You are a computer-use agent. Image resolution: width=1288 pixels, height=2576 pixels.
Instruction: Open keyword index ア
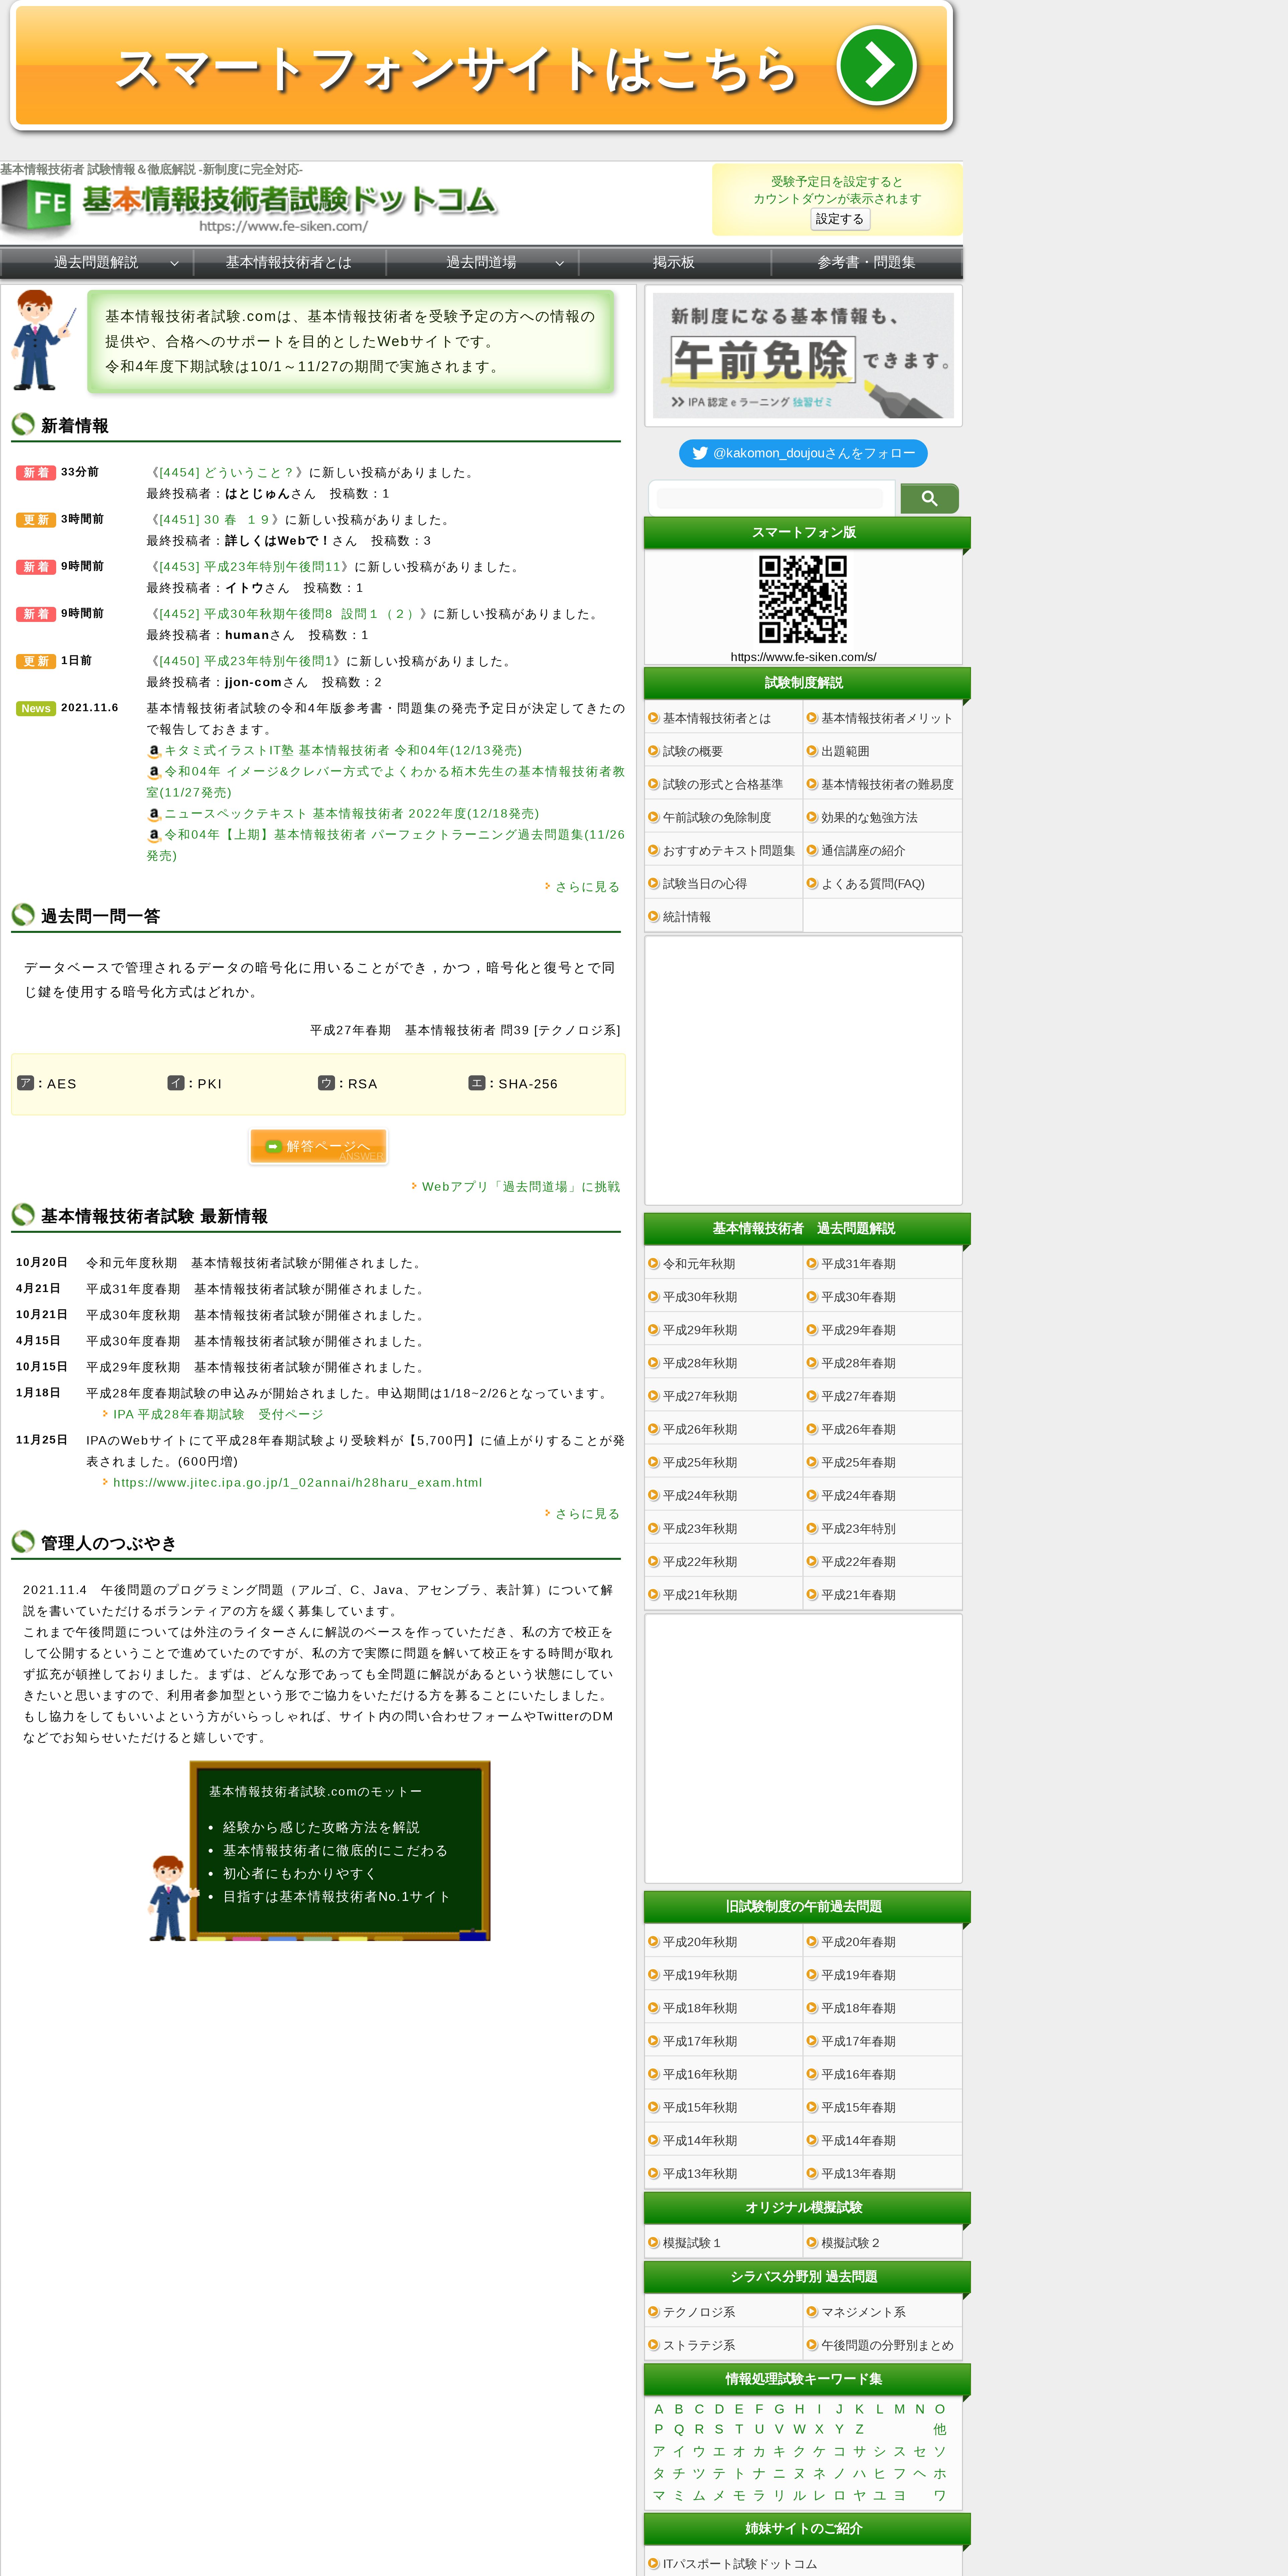(659, 2452)
